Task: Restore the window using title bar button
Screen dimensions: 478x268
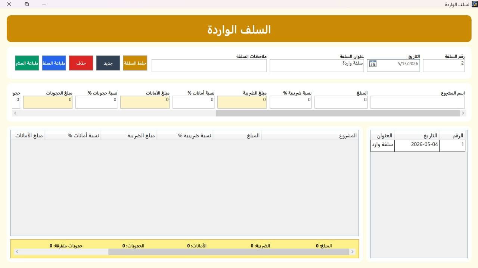Action: click(x=27, y=4)
